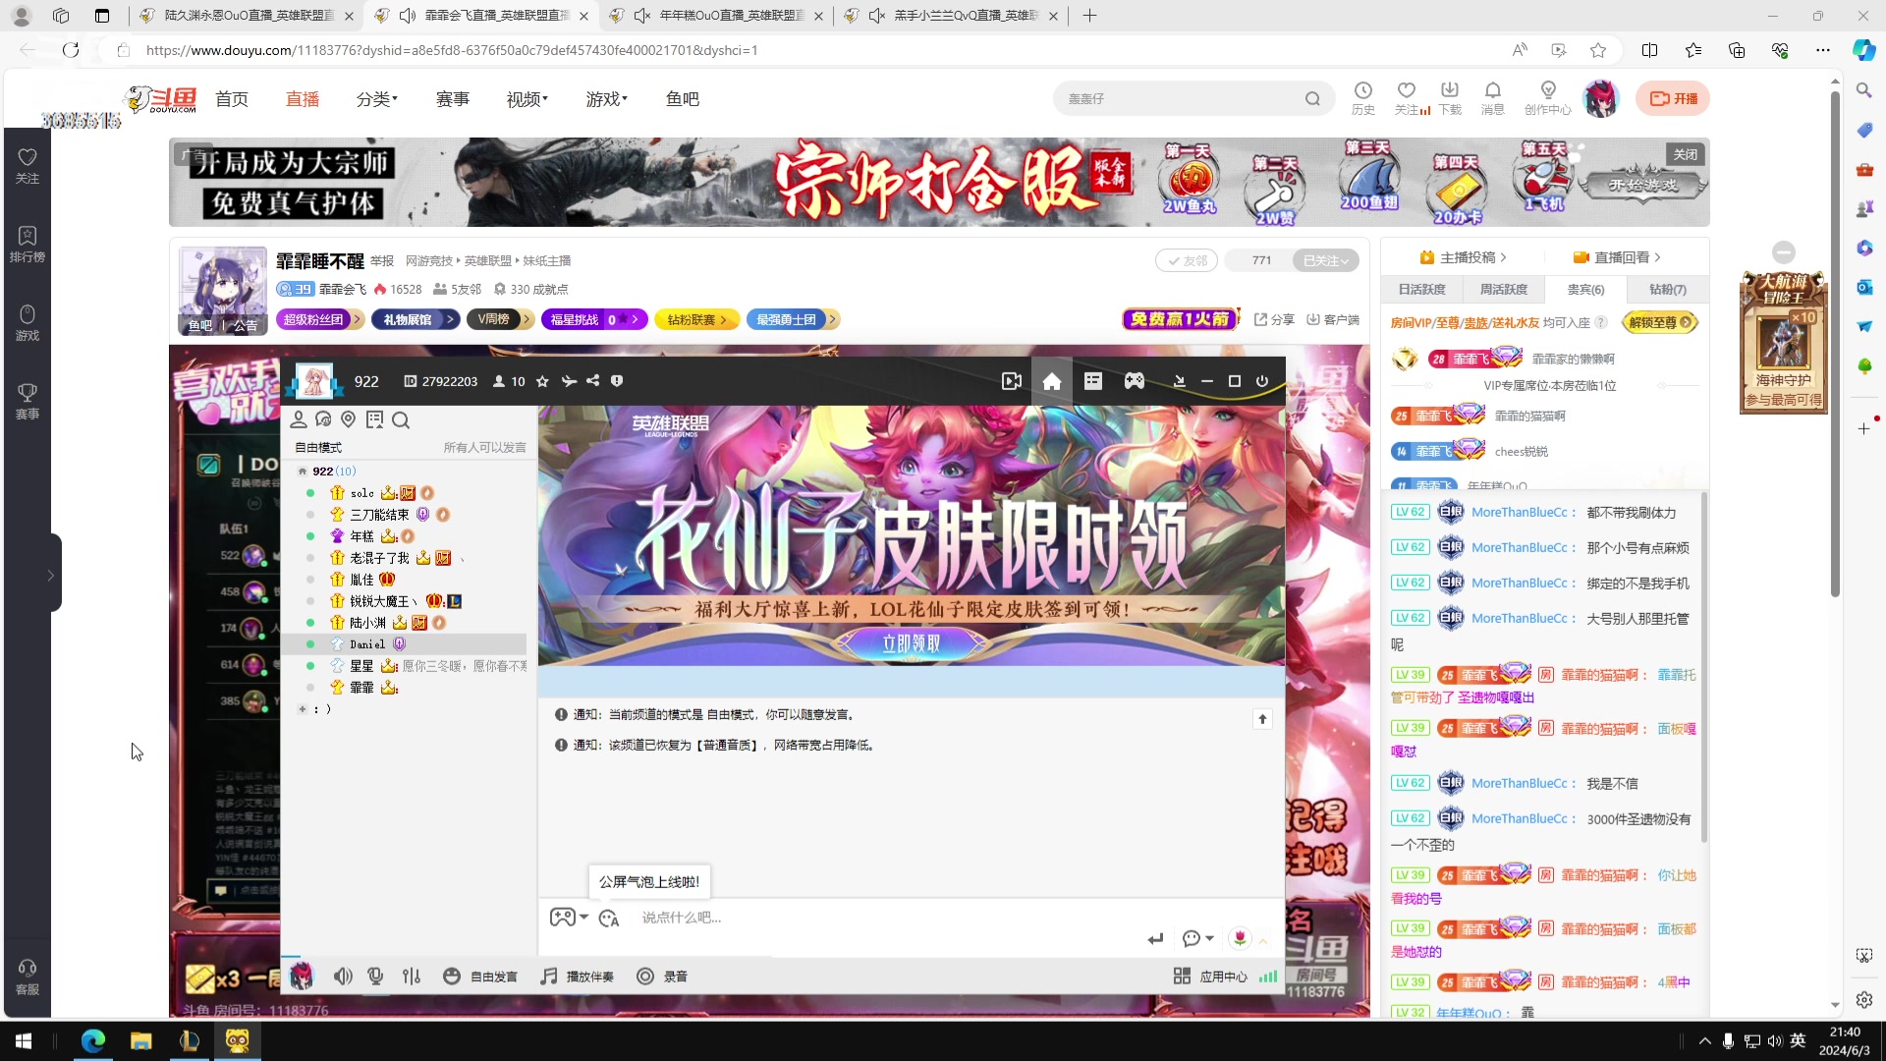Select user Daniel in YY member list
Image resolution: width=1886 pixels, height=1061 pixels.
tap(405, 644)
